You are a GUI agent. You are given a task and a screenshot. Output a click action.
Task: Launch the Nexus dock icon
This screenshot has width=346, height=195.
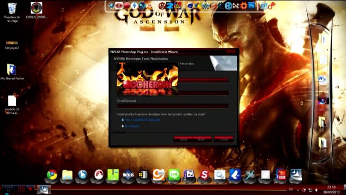click(x=128, y=175)
